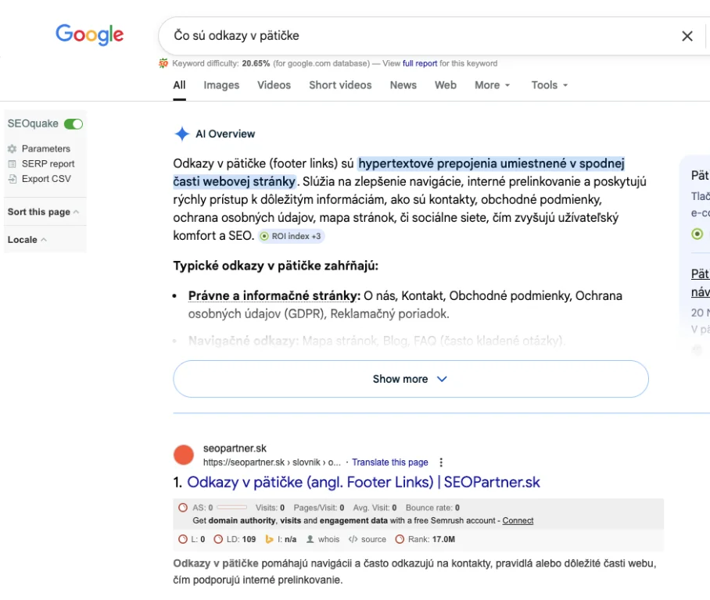Click the Export CSV icon
The image size is (710, 600).
coord(12,179)
